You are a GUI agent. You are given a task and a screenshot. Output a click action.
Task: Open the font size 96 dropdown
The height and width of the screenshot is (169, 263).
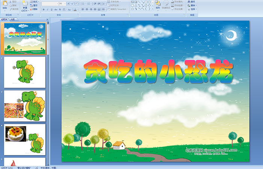click(x=65, y=3)
